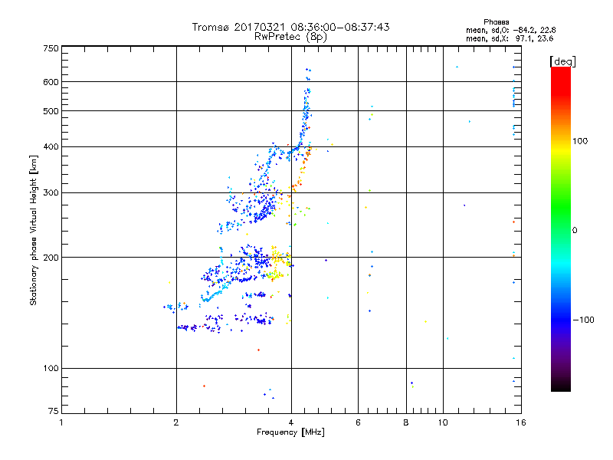The width and height of the screenshot is (613, 460).
Task: Click the x-axis tick label '2'
Action: (x=176, y=423)
